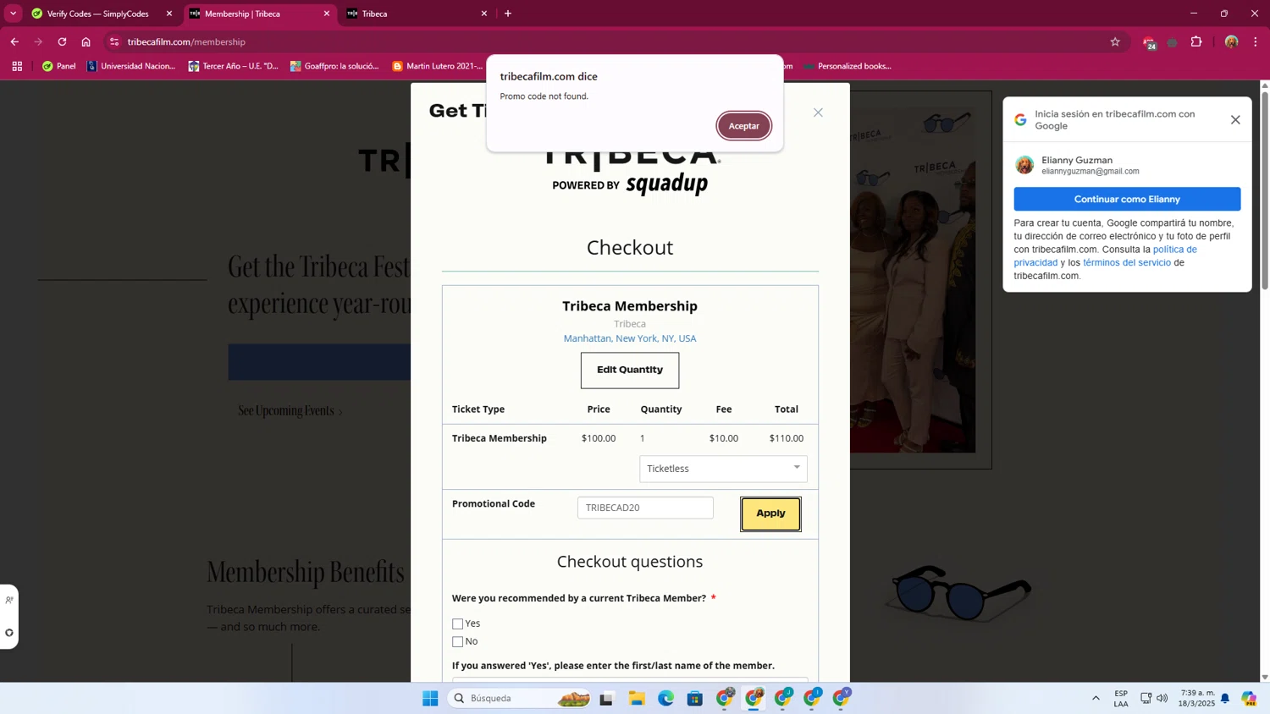Image resolution: width=1270 pixels, height=714 pixels.
Task: Open the Goaffpro bookmark
Action: (x=334, y=66)
